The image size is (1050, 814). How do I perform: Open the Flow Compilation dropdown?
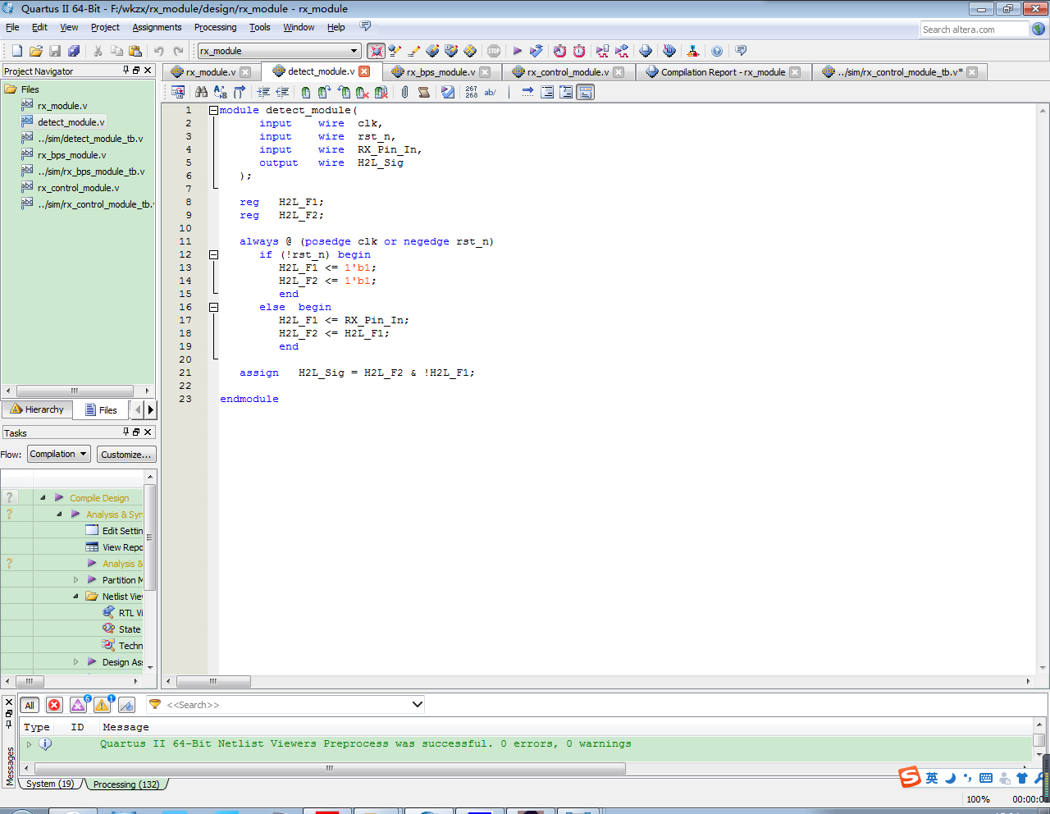pyautogui.click(x=58, y=454)
